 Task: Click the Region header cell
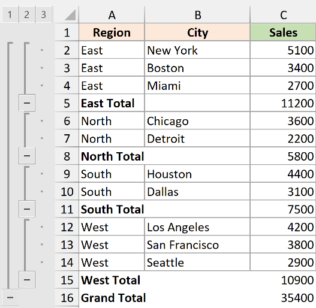point(112,32)
